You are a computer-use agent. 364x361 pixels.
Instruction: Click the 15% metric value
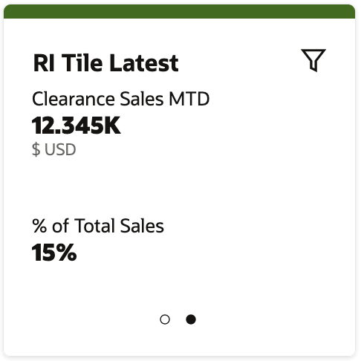click(54, 253)
